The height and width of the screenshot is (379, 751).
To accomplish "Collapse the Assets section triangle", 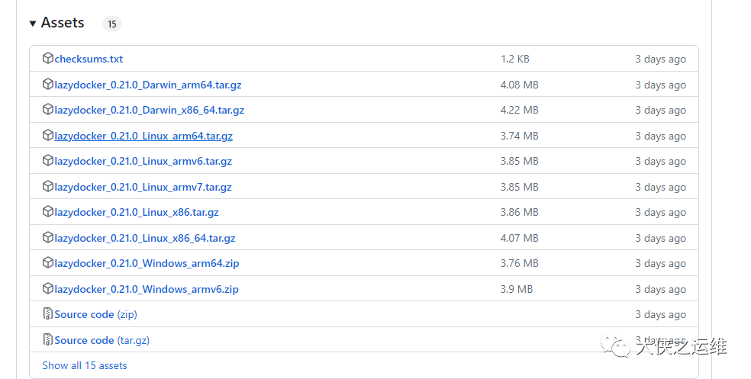I will click(33, 24).
